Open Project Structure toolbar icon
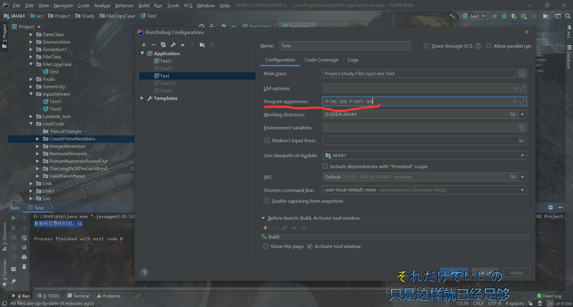This screenshot has height=307, width=573. click(x=546, y=16)
